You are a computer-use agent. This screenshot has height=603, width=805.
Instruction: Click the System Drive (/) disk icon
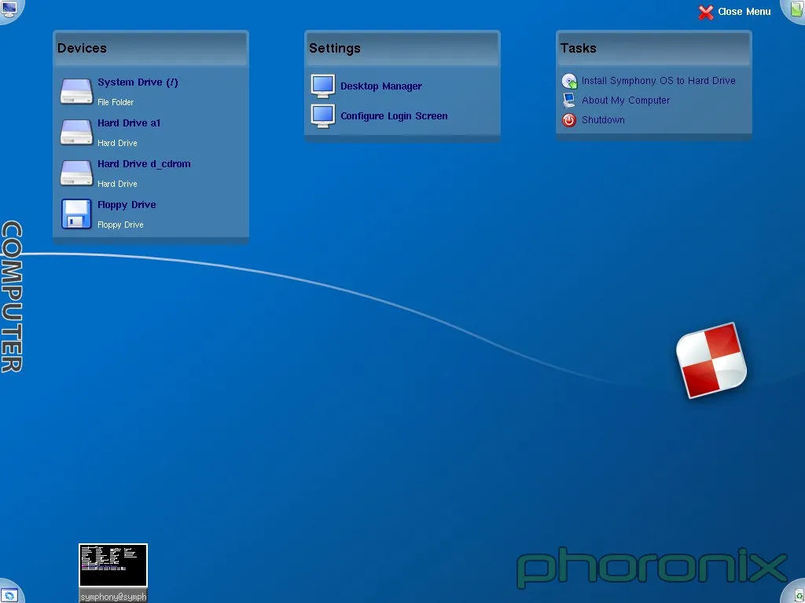point(76,91)
